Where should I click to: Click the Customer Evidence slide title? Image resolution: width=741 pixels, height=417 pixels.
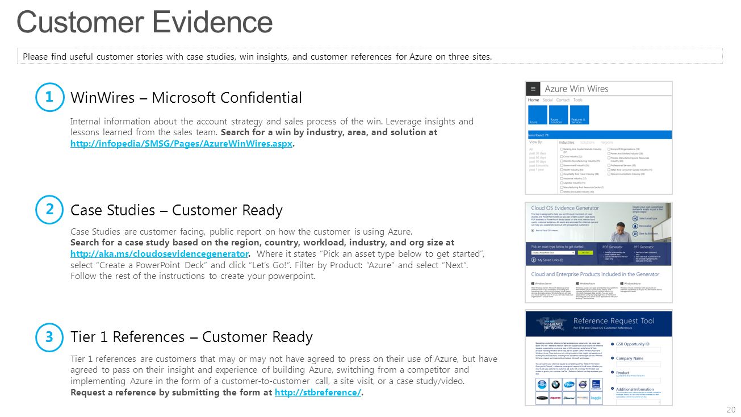tap(145, 22)
